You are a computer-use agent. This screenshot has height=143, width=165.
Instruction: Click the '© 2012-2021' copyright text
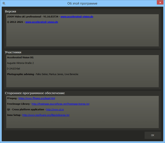click(x=15, y=22)
